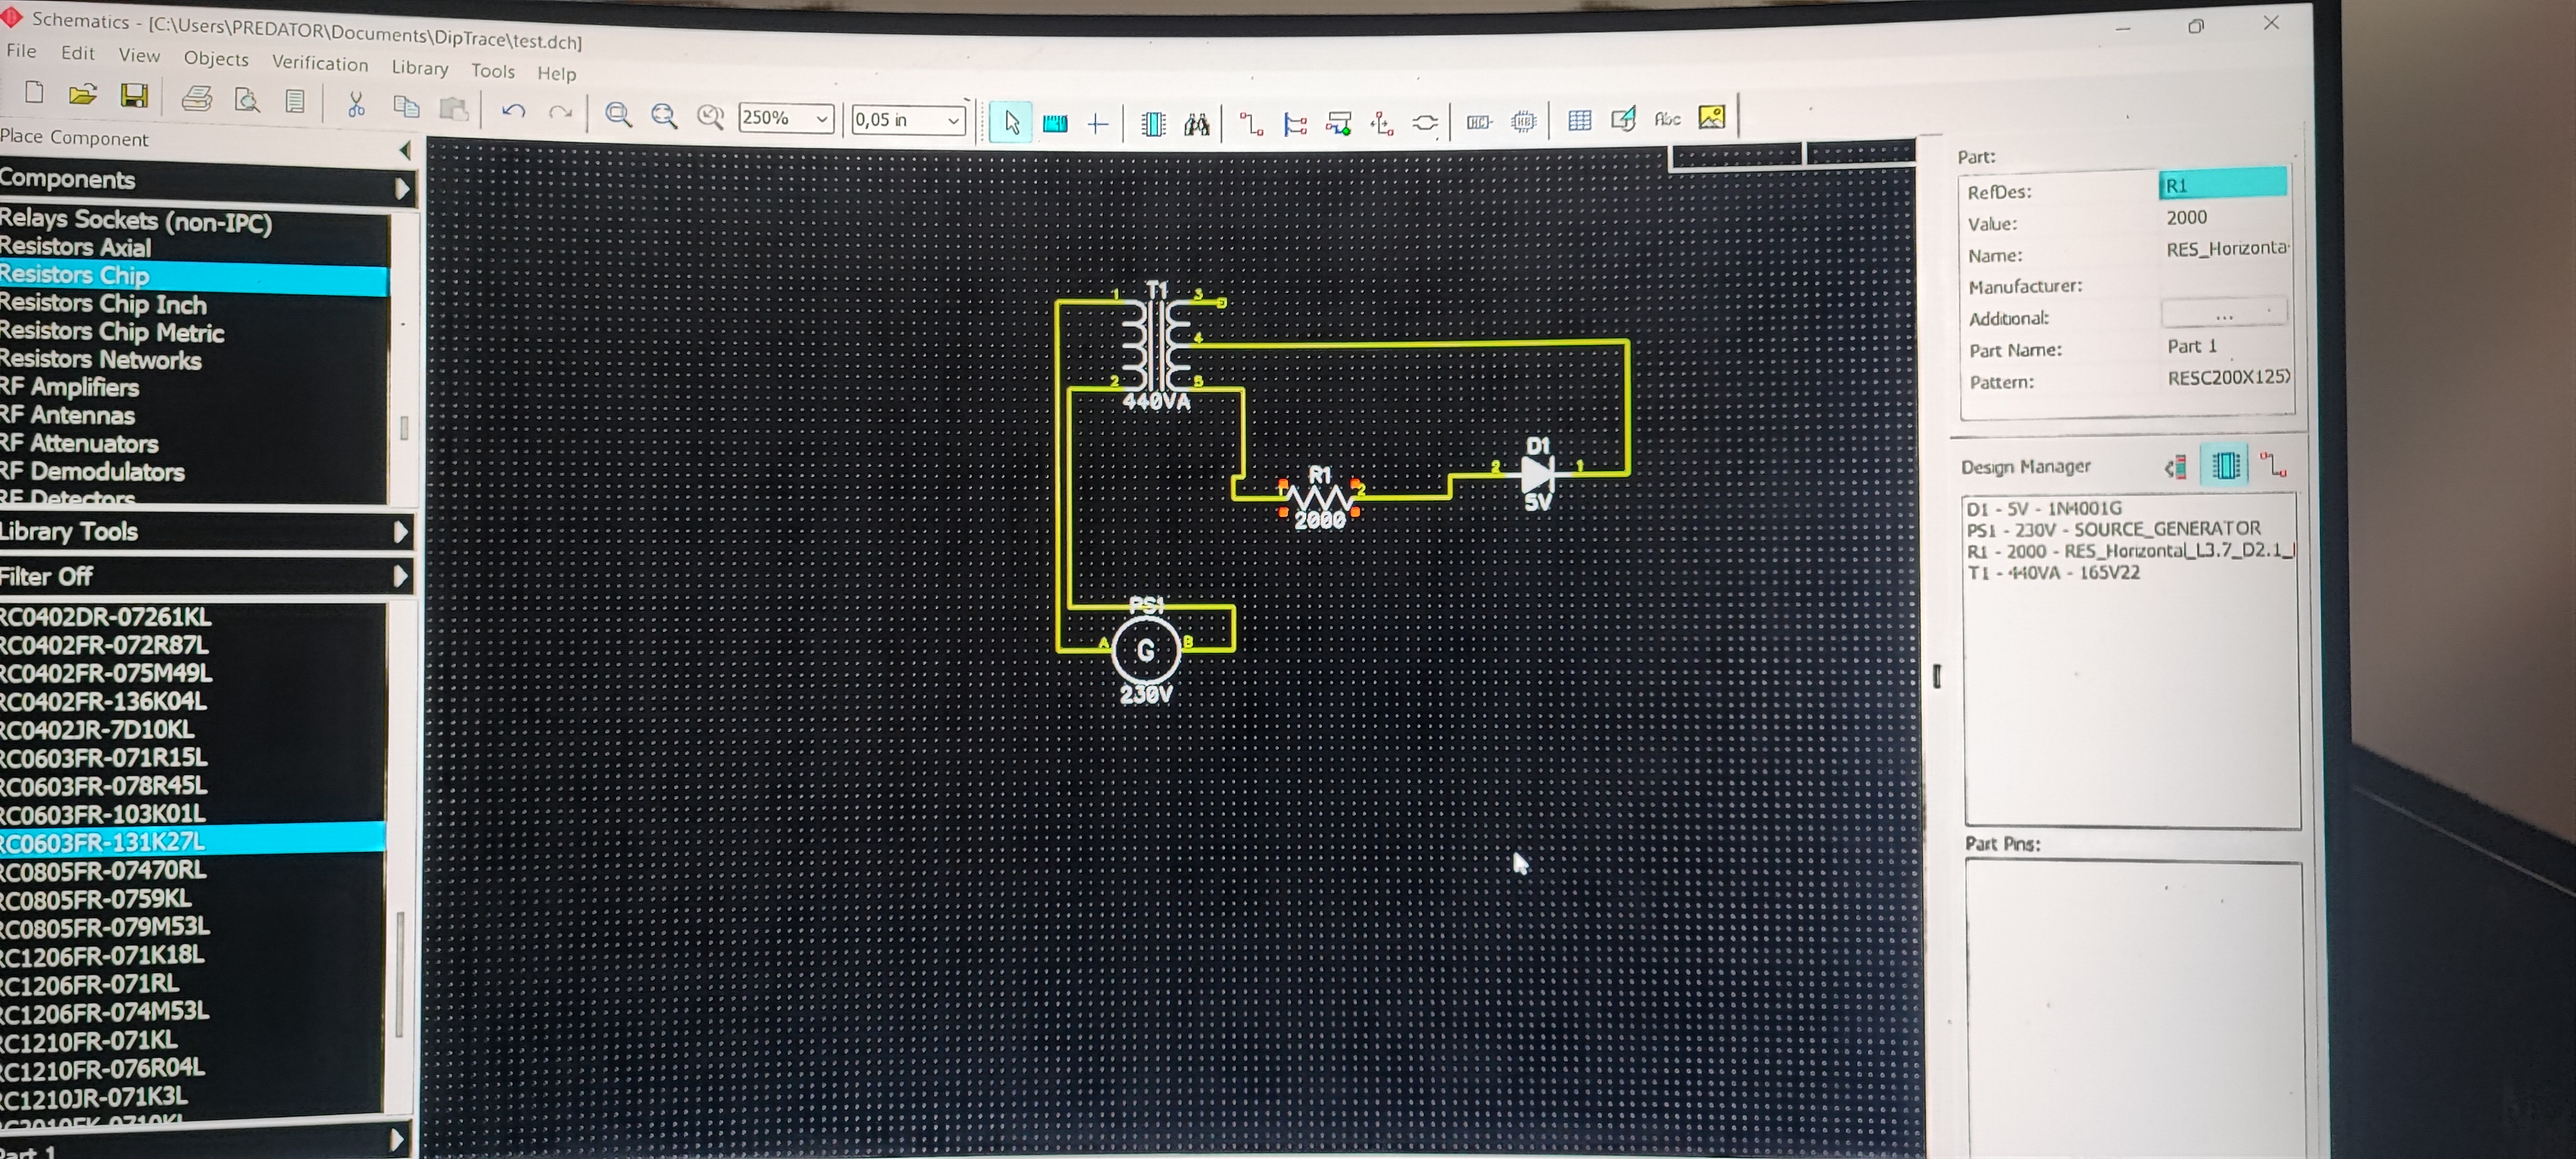Click the Save file icon
The image size is (2576, 1159).
point(134,96)
